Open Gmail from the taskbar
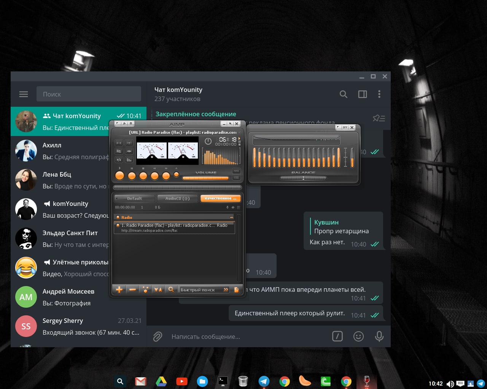Viewport: 487px width, 389px height. point(141,381)
